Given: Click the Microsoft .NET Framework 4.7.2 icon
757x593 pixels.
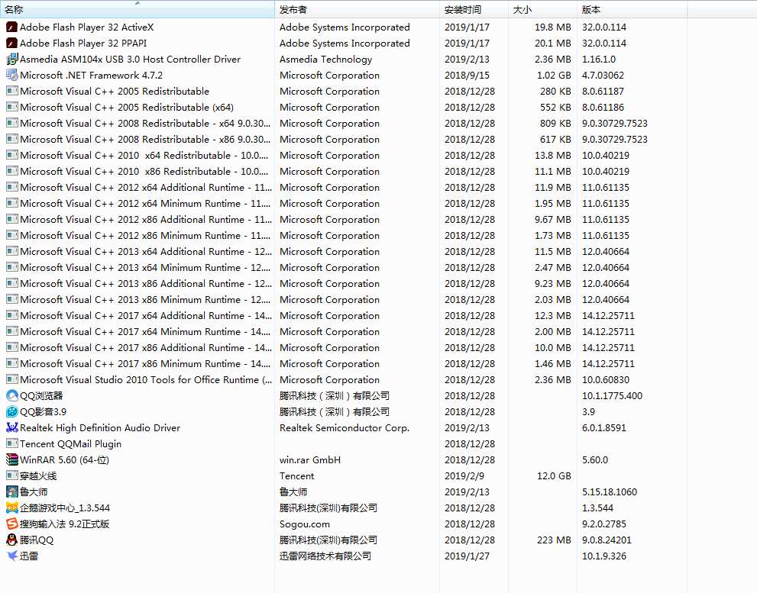Looking at the screenshot, I should pyautogui.click(x=11, y=76).
